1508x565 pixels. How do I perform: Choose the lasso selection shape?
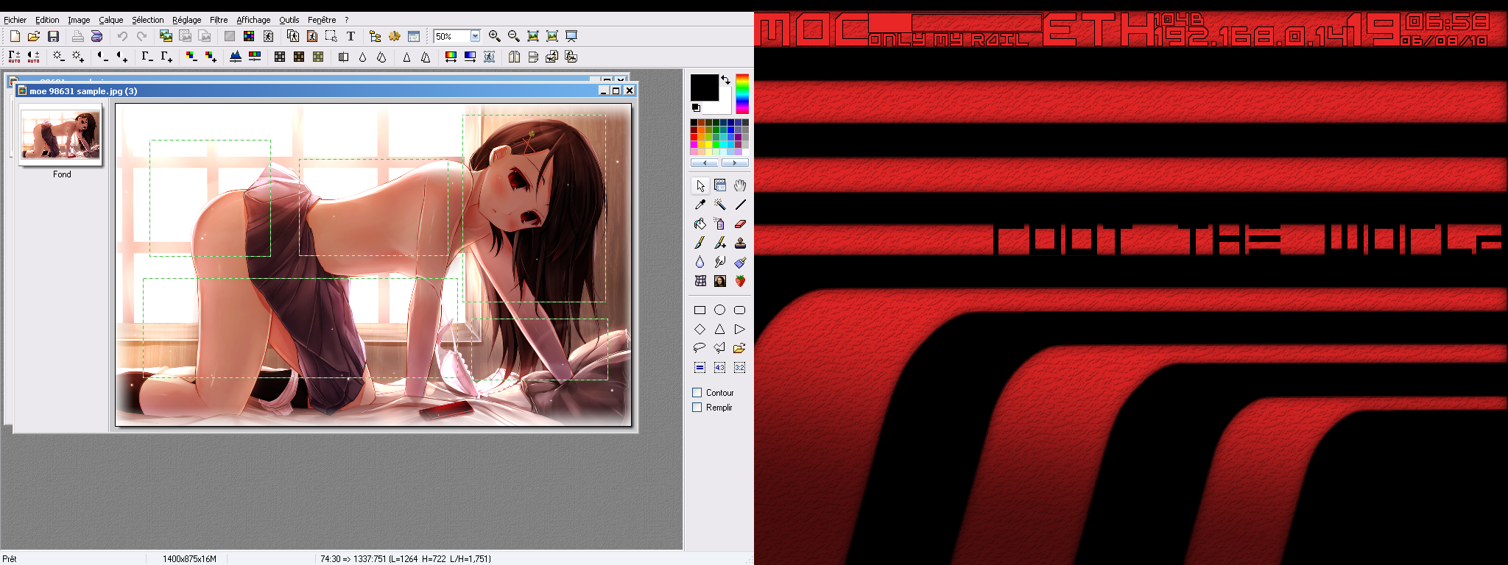click(x=700, y=348)
